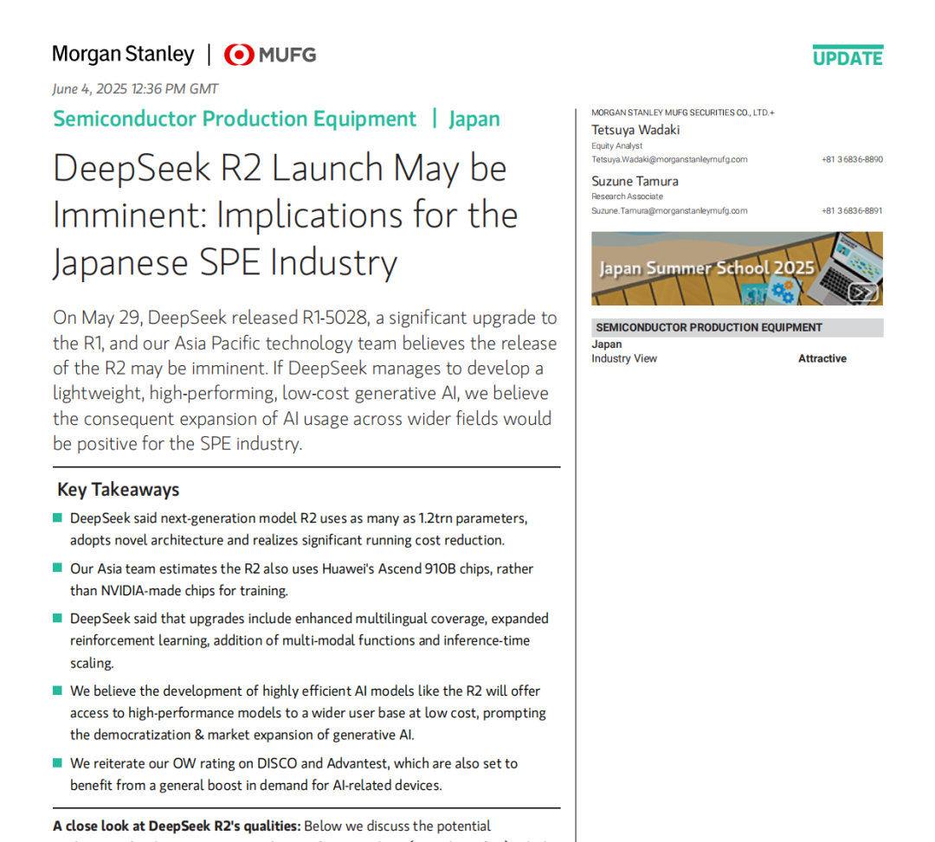Click the green UPDATE label
Image resolution: width=935 pixels, height=842 pixels.
tap(848, 55)
